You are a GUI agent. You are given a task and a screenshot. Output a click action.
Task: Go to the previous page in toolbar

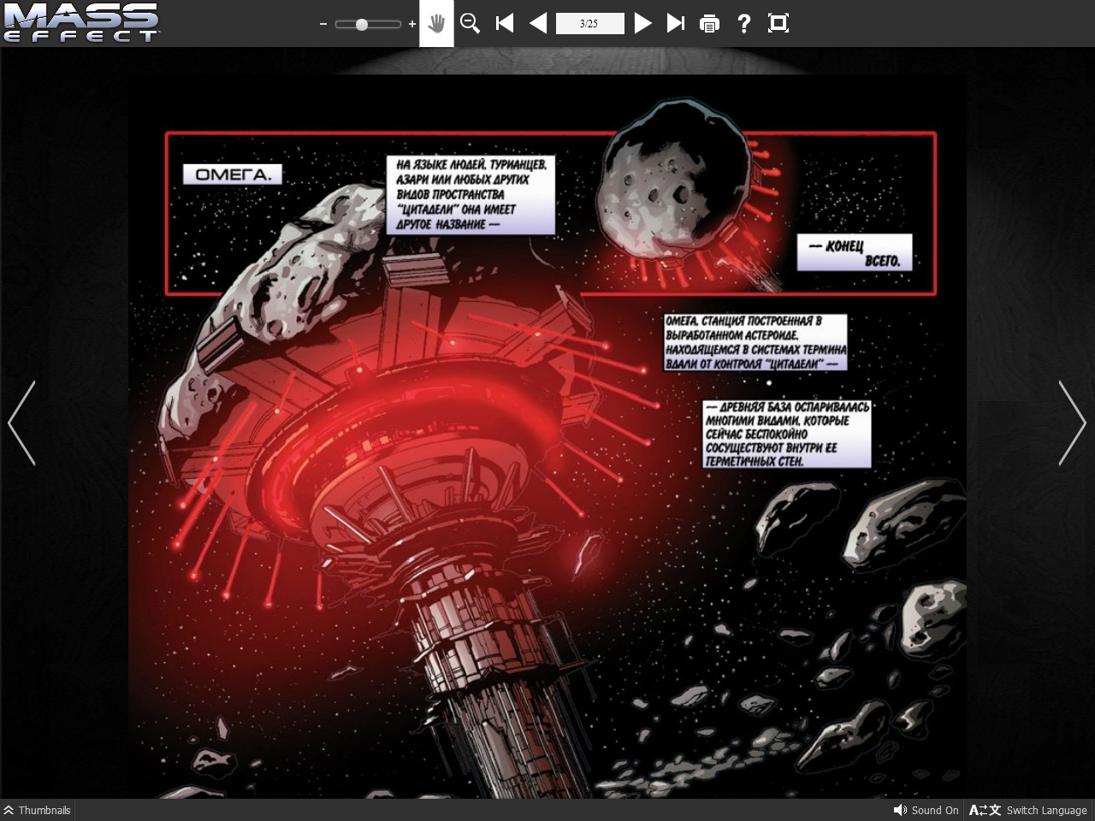(x=538, y=23)
